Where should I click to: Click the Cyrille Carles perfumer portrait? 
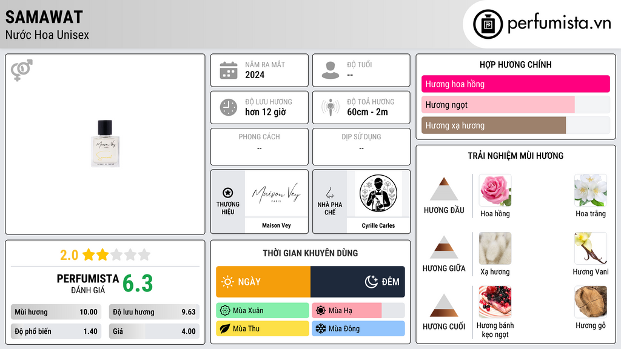(x=378, y=193)
